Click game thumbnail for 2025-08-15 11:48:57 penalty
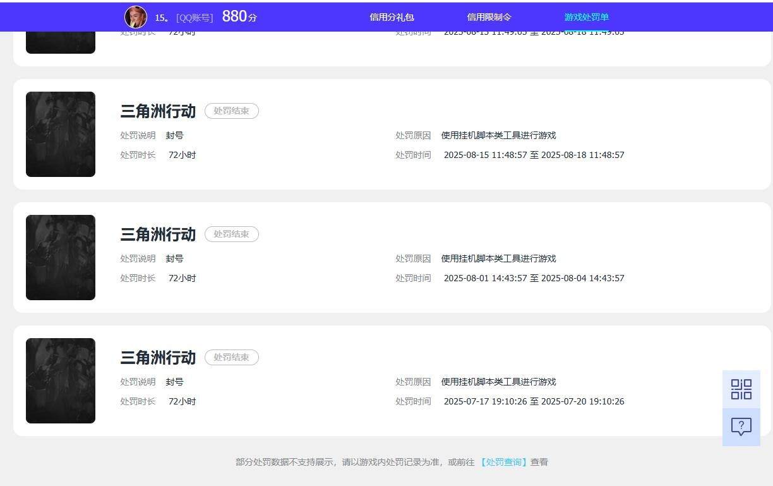Viewport: 773px width, 486px height. (61, 134)
